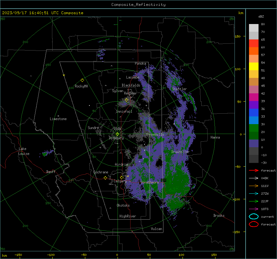Select the 54 dBZ yellow color swatch
Screen dimensions: 277x259
[254, 66]
